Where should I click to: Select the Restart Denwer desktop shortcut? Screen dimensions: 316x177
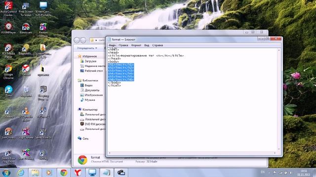coord(43,30)
